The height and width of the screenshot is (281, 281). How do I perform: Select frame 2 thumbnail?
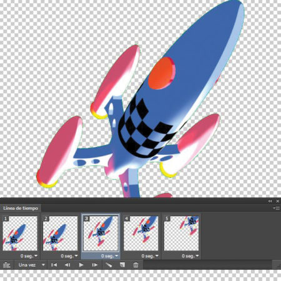pos(61,233)
